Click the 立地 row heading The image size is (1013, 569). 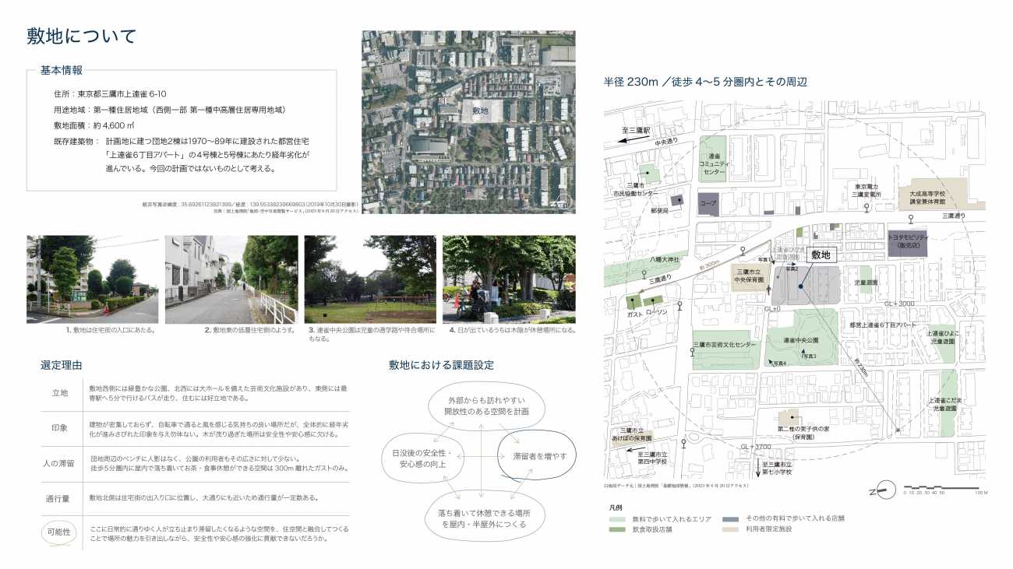[x=60, y=393]
